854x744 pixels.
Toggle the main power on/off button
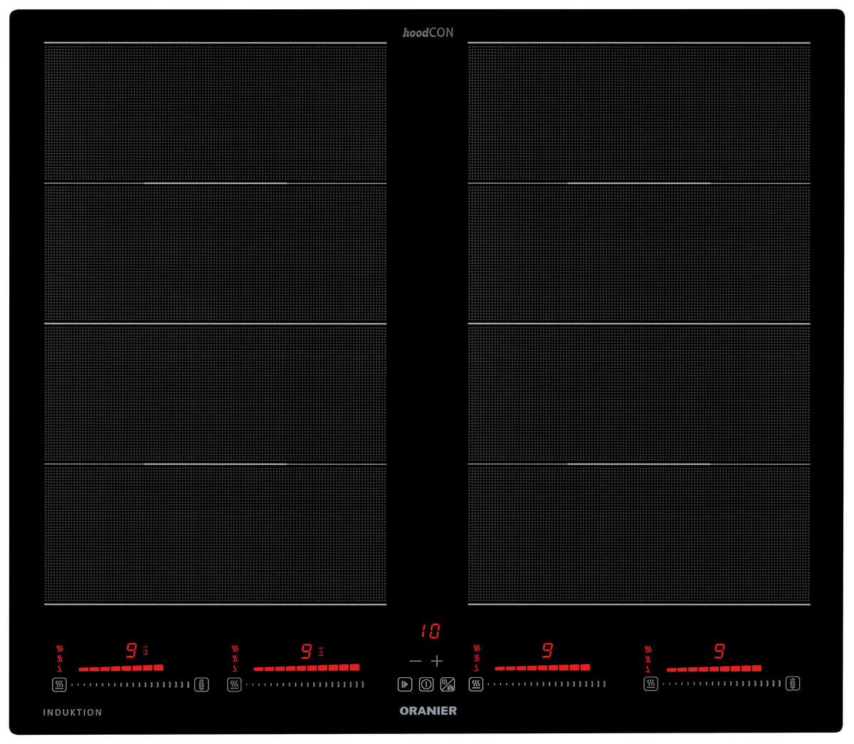[x=426, y=685]
